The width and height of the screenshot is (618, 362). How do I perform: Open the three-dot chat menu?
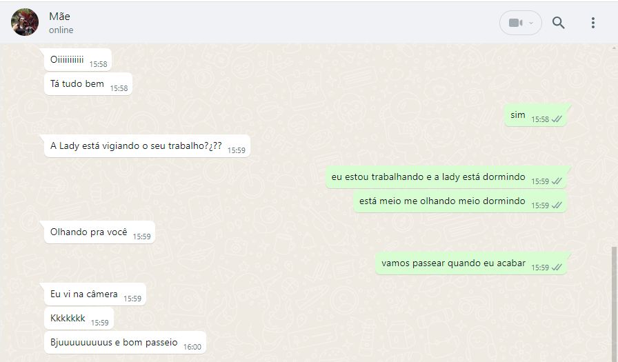point(592,23)
